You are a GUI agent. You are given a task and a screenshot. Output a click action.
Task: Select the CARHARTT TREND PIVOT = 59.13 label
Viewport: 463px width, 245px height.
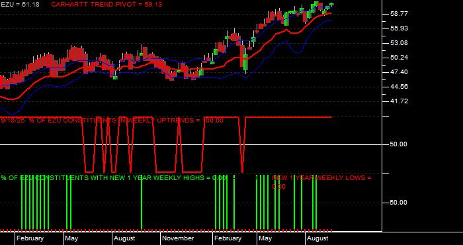tap(106, 5)
